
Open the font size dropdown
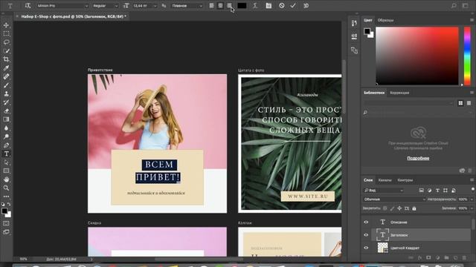[x=144, y=6]
